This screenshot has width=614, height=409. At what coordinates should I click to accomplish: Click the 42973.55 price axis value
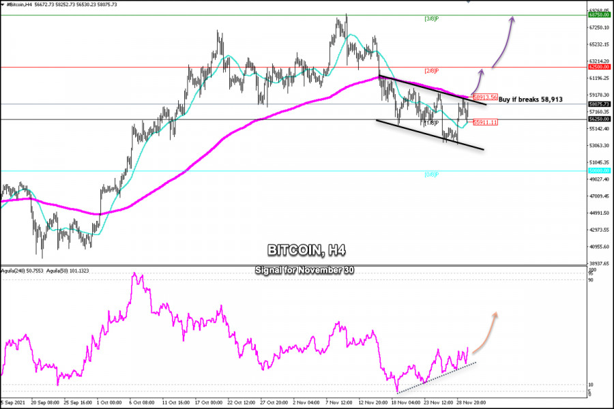(599, 230)
